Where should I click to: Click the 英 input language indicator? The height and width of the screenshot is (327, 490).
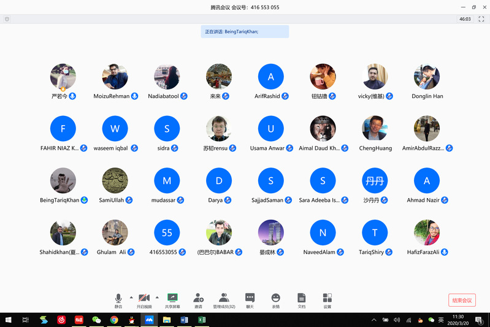[x=441, y=320]
